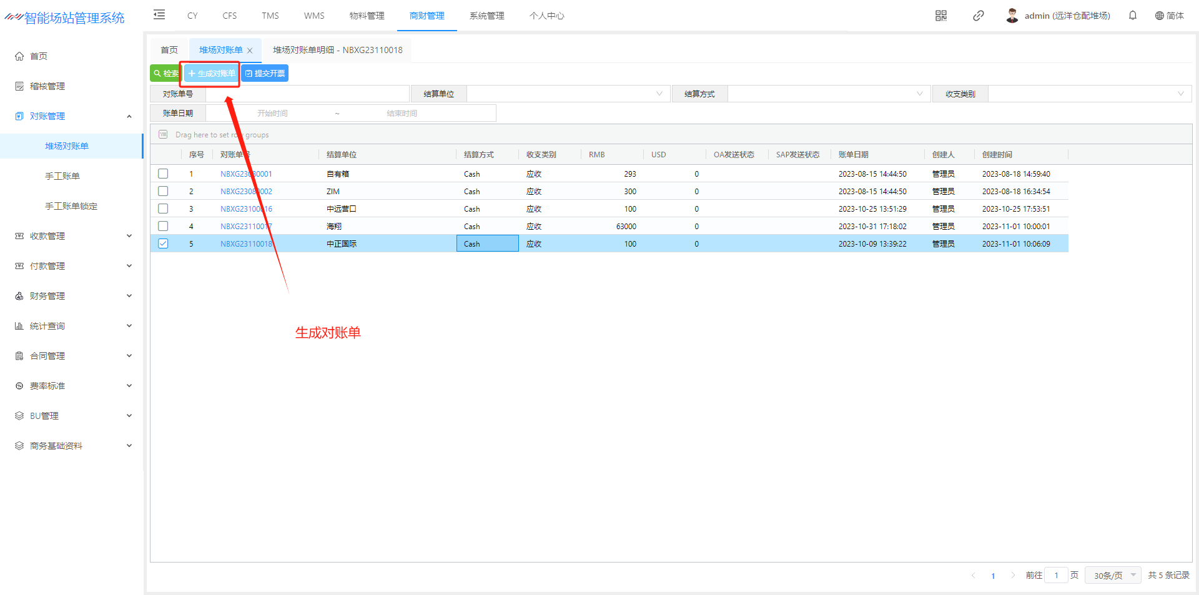
Task: Switch to the 系统管理 top menu
Action: pyautogui.click(x=486, y=16)
